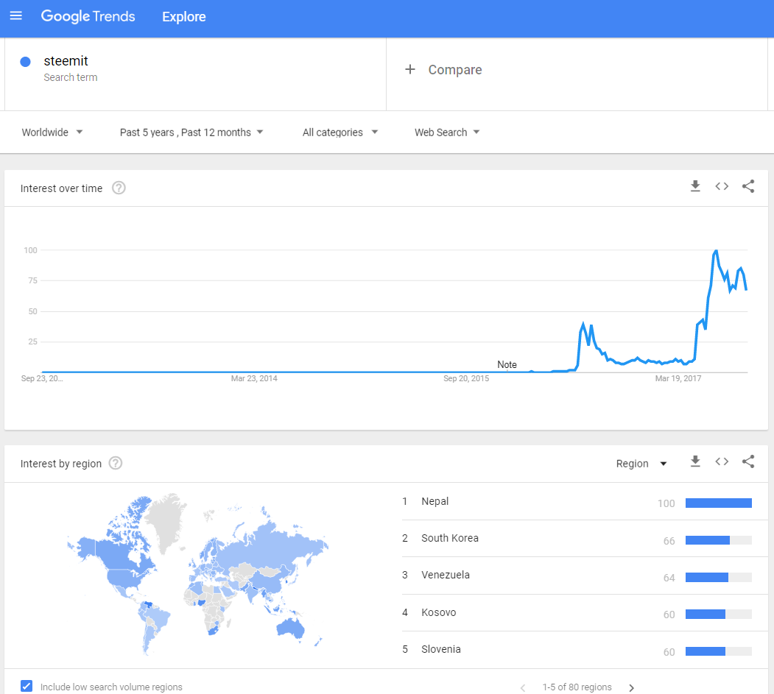The height and width of the screenshot is (694, 774).
Task: Click the Google Trends logo
Action: pos(88,16)
